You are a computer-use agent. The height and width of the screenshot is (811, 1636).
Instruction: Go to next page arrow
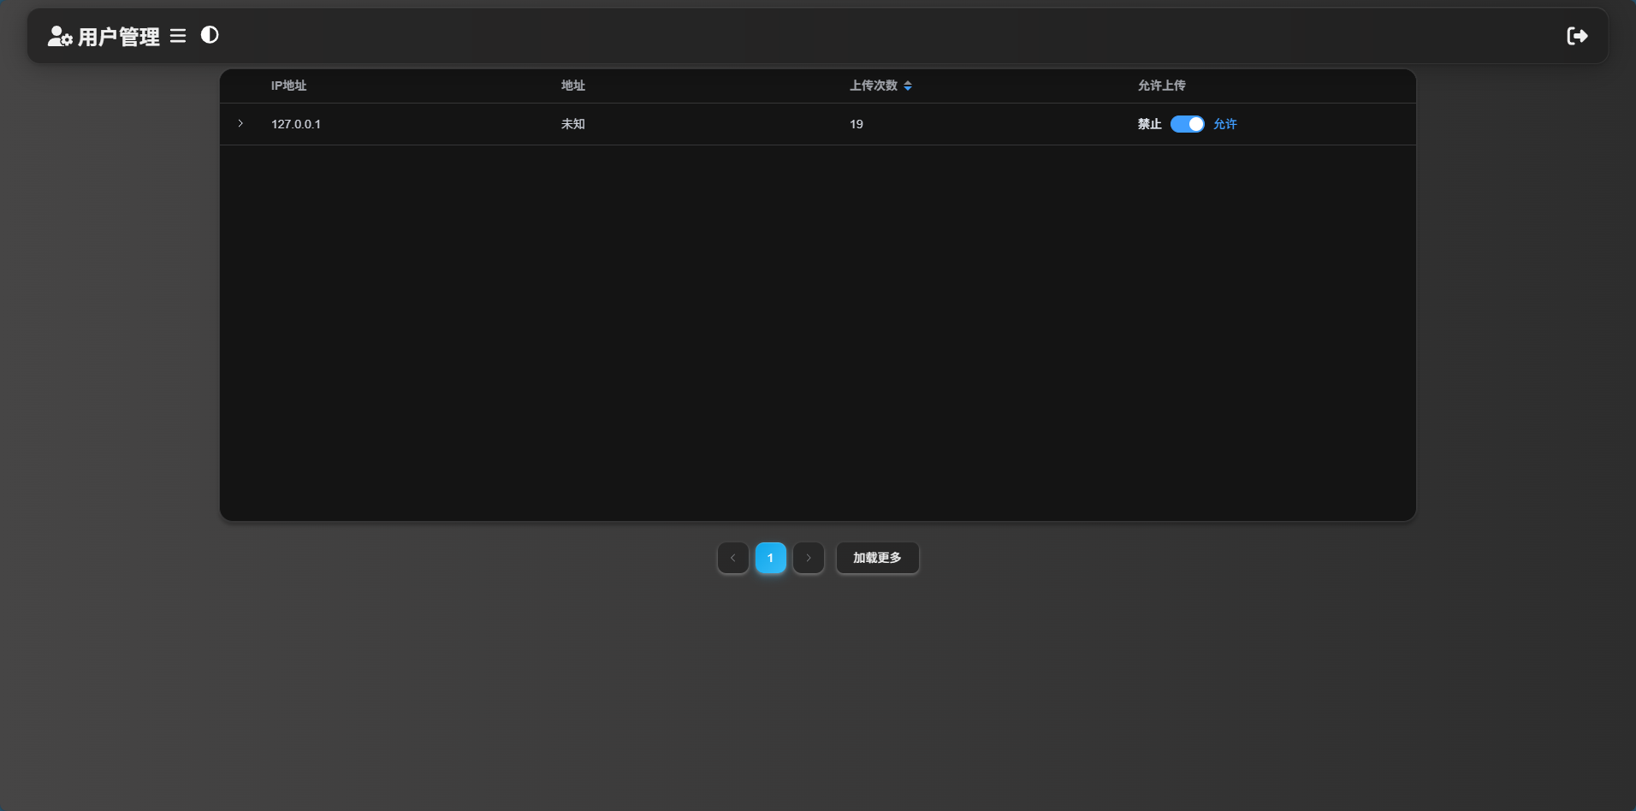pos(809,558)
